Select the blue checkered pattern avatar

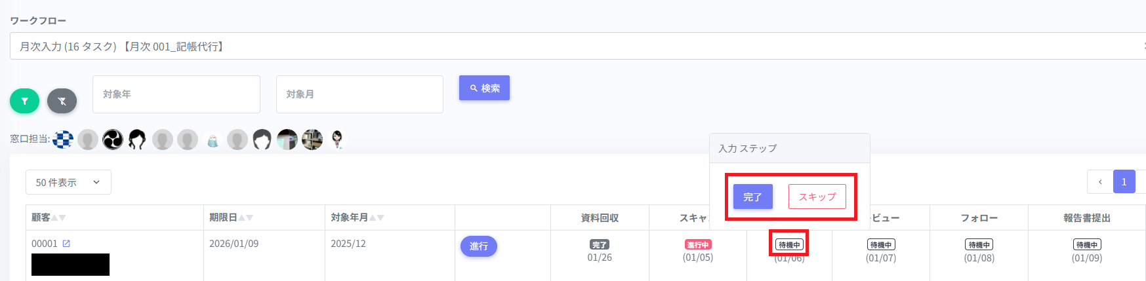[x=63, y=140]
